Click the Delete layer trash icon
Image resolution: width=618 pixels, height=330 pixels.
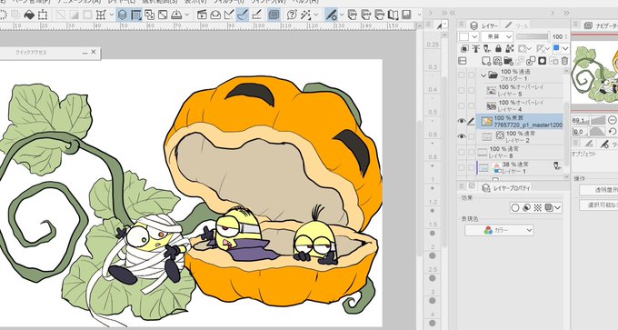564,61
